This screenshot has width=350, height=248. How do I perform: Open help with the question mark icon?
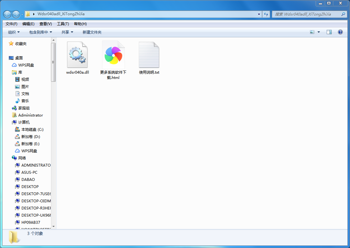pos(340,32)
